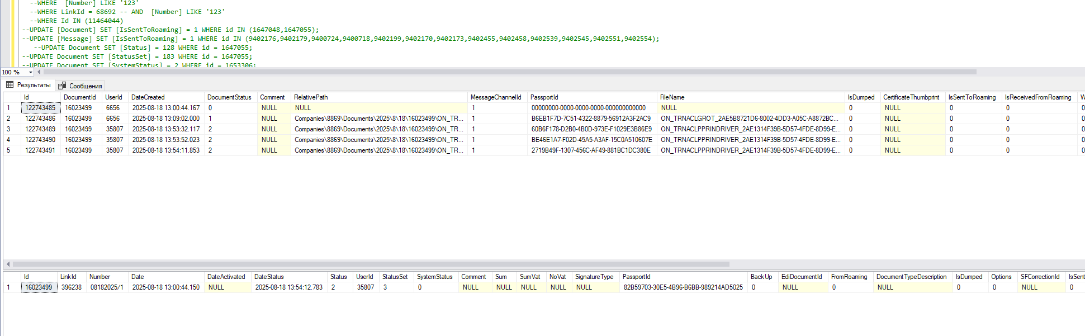Click code line SET [Status] = 128
1085x336 pixels.
(x=143, y=48)
